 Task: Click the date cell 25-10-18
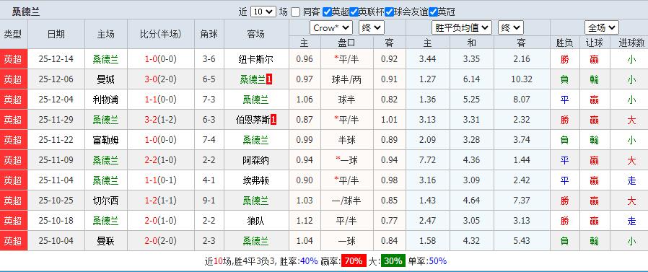(x=56, y=221)
